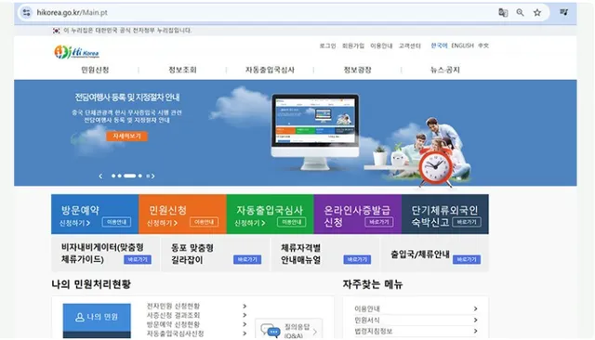Screen dimensions: 595x340
Task: Switch language to 한국어
Action: click(x=439, y=46)
